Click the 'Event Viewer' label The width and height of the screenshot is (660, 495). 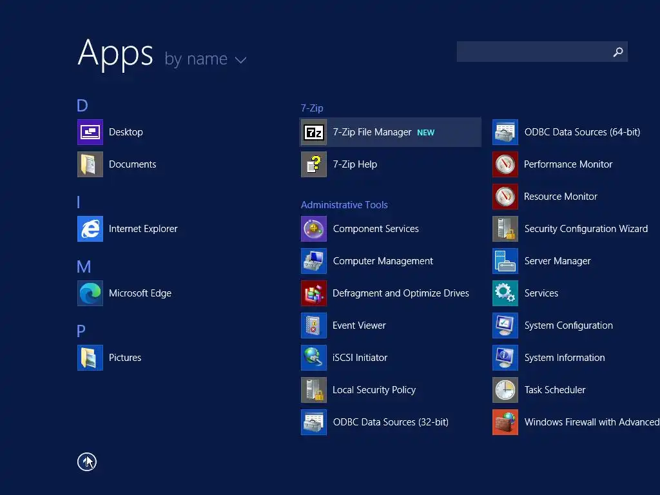click(x=359, y=325)
